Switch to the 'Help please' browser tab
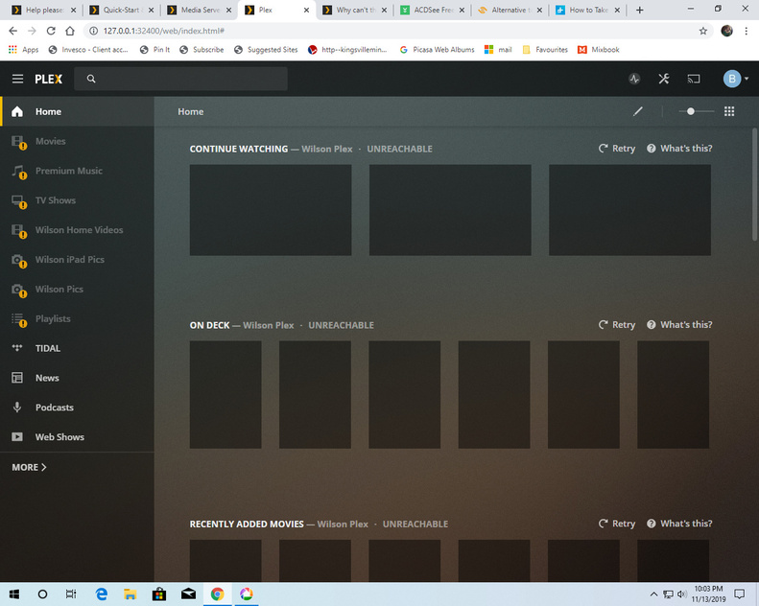This screenshot has width=759, height=606. [43, 10]
